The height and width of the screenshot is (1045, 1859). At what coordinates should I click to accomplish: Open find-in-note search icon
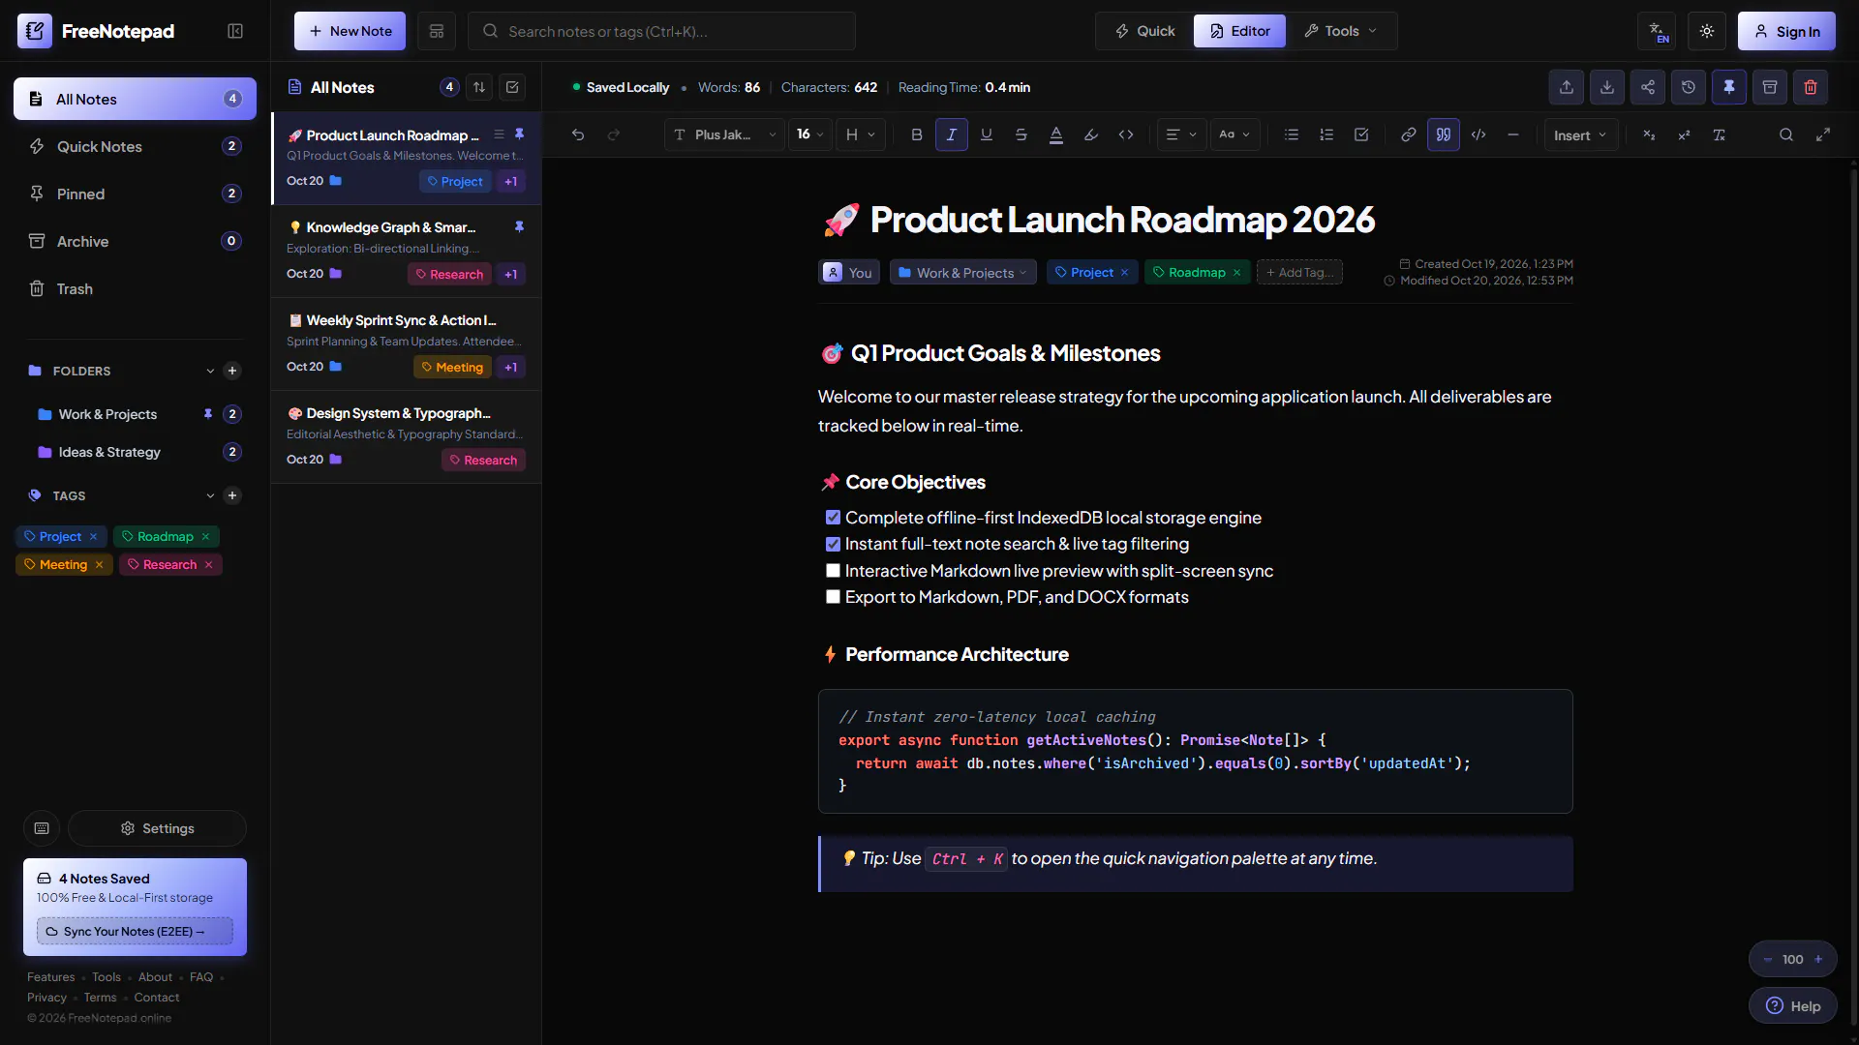point(1785,134)
